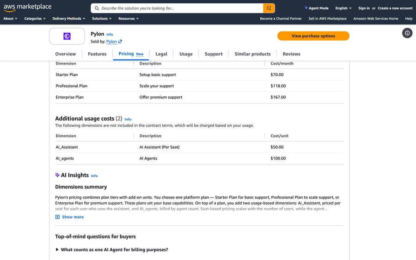Click the New badge on the Pricing tab
Viewport: 416px width, 260px height.
[140, 54]
